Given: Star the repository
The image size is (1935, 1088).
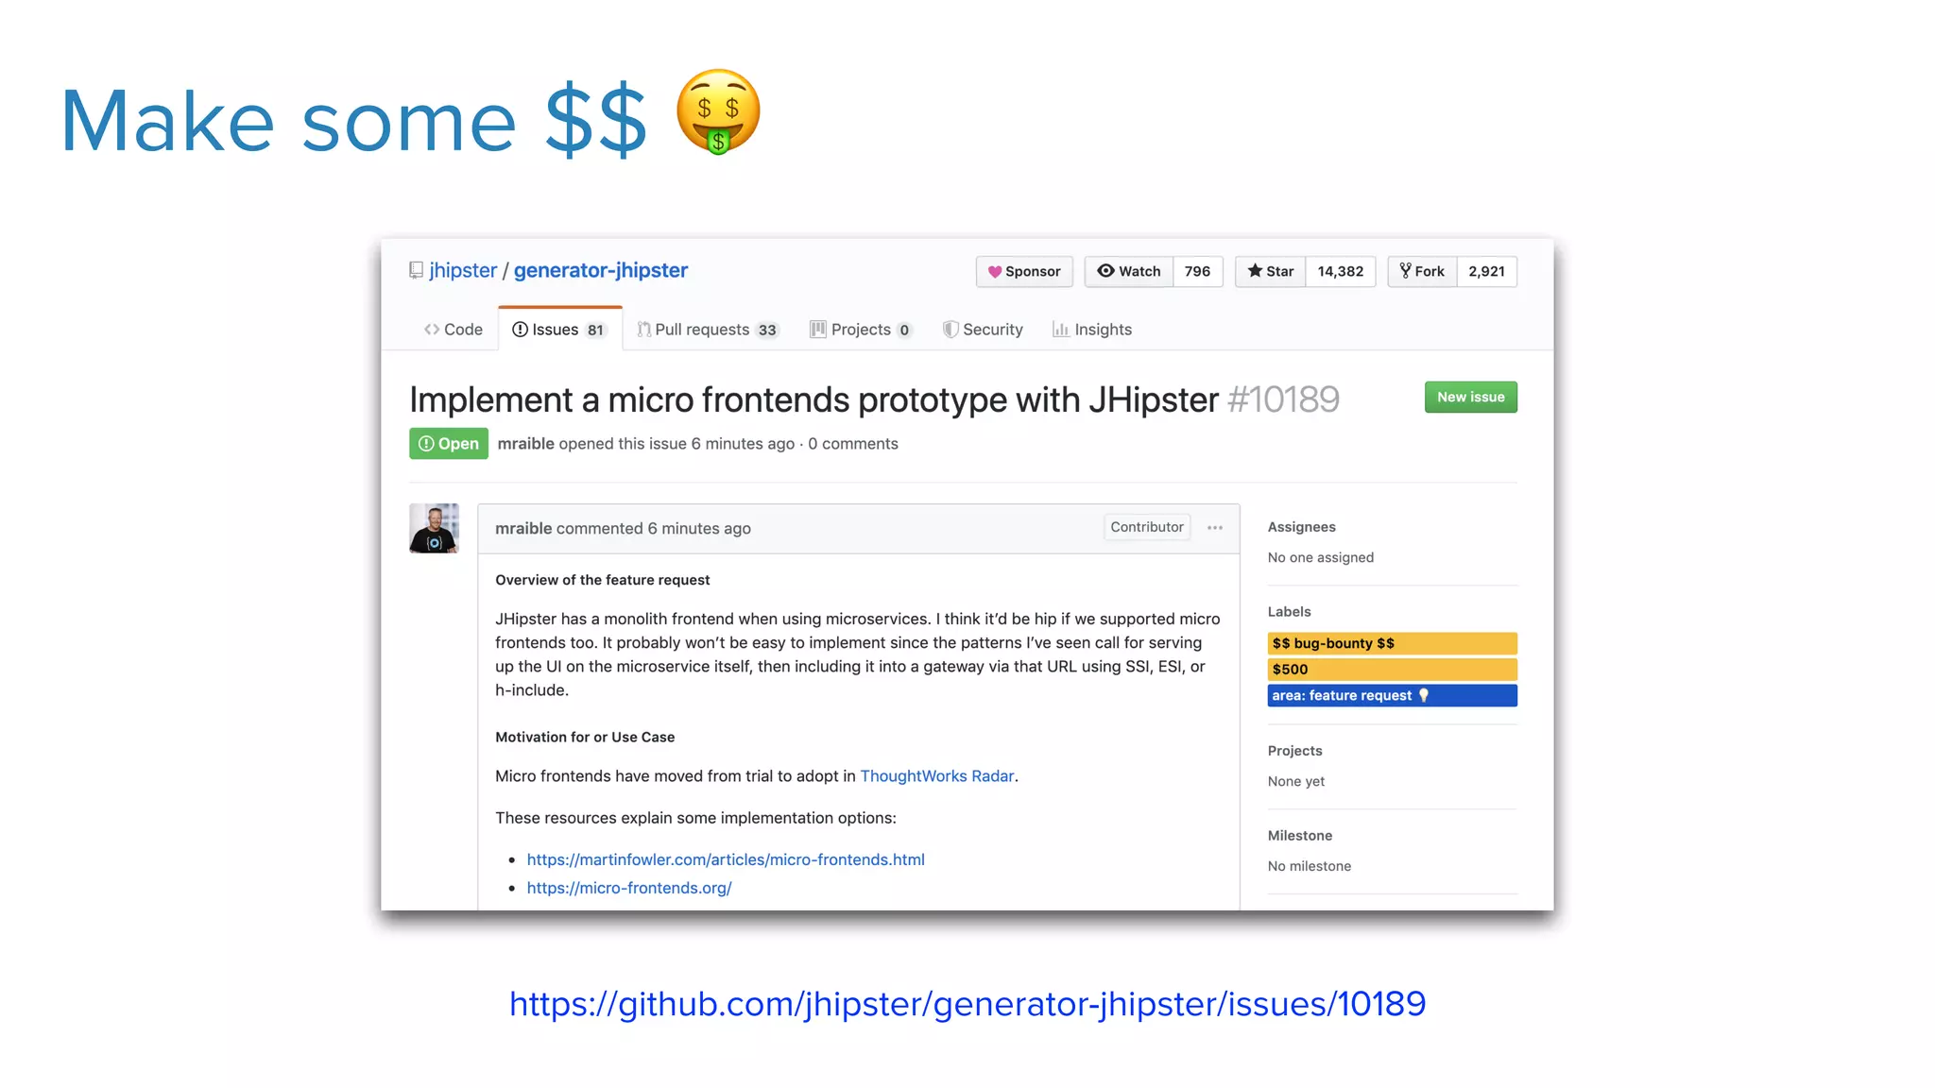Looking at the screenshot, I should pyautogui.click(x=1271, y=271).
